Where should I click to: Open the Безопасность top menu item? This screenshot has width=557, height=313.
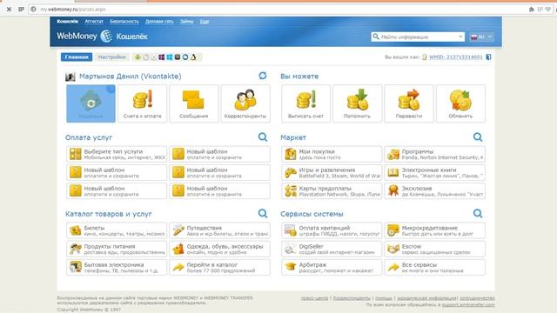click(x=124, y=21)
